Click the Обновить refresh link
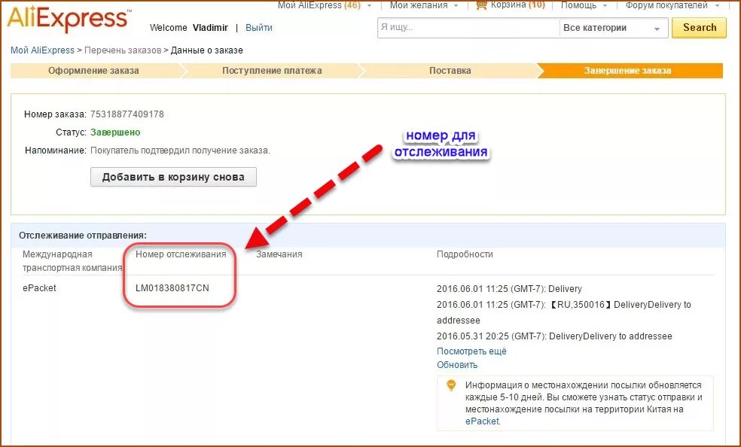The image size is (741, 447). click(x=457, y=365)
